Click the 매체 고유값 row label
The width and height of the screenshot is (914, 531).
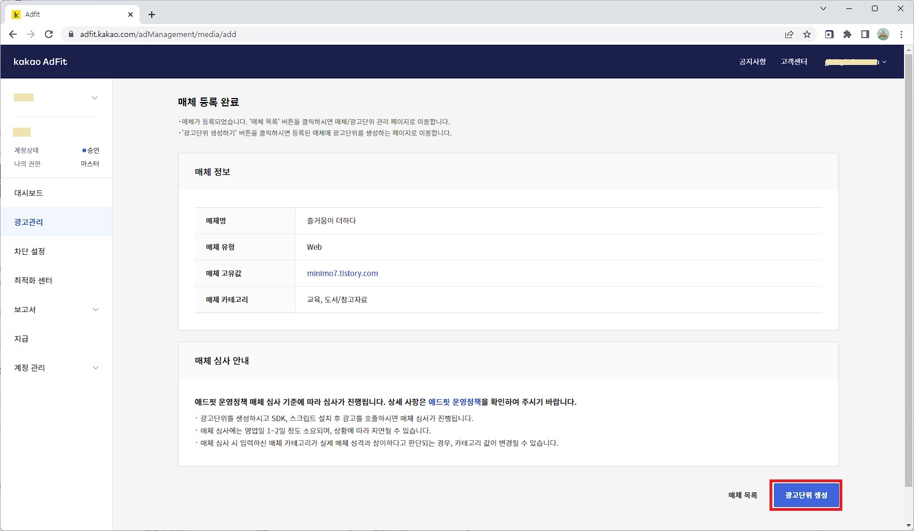(x=224, y=273)
